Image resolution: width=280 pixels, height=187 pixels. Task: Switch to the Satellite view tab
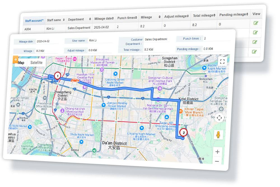[36, 62]
